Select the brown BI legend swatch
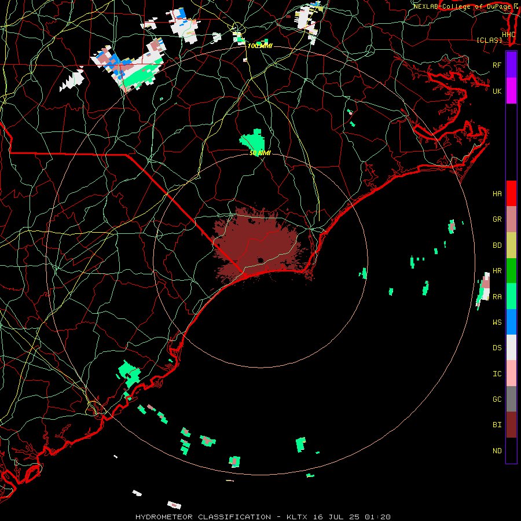This screenshot has height=521, width=521. click(x=511, y=425)
